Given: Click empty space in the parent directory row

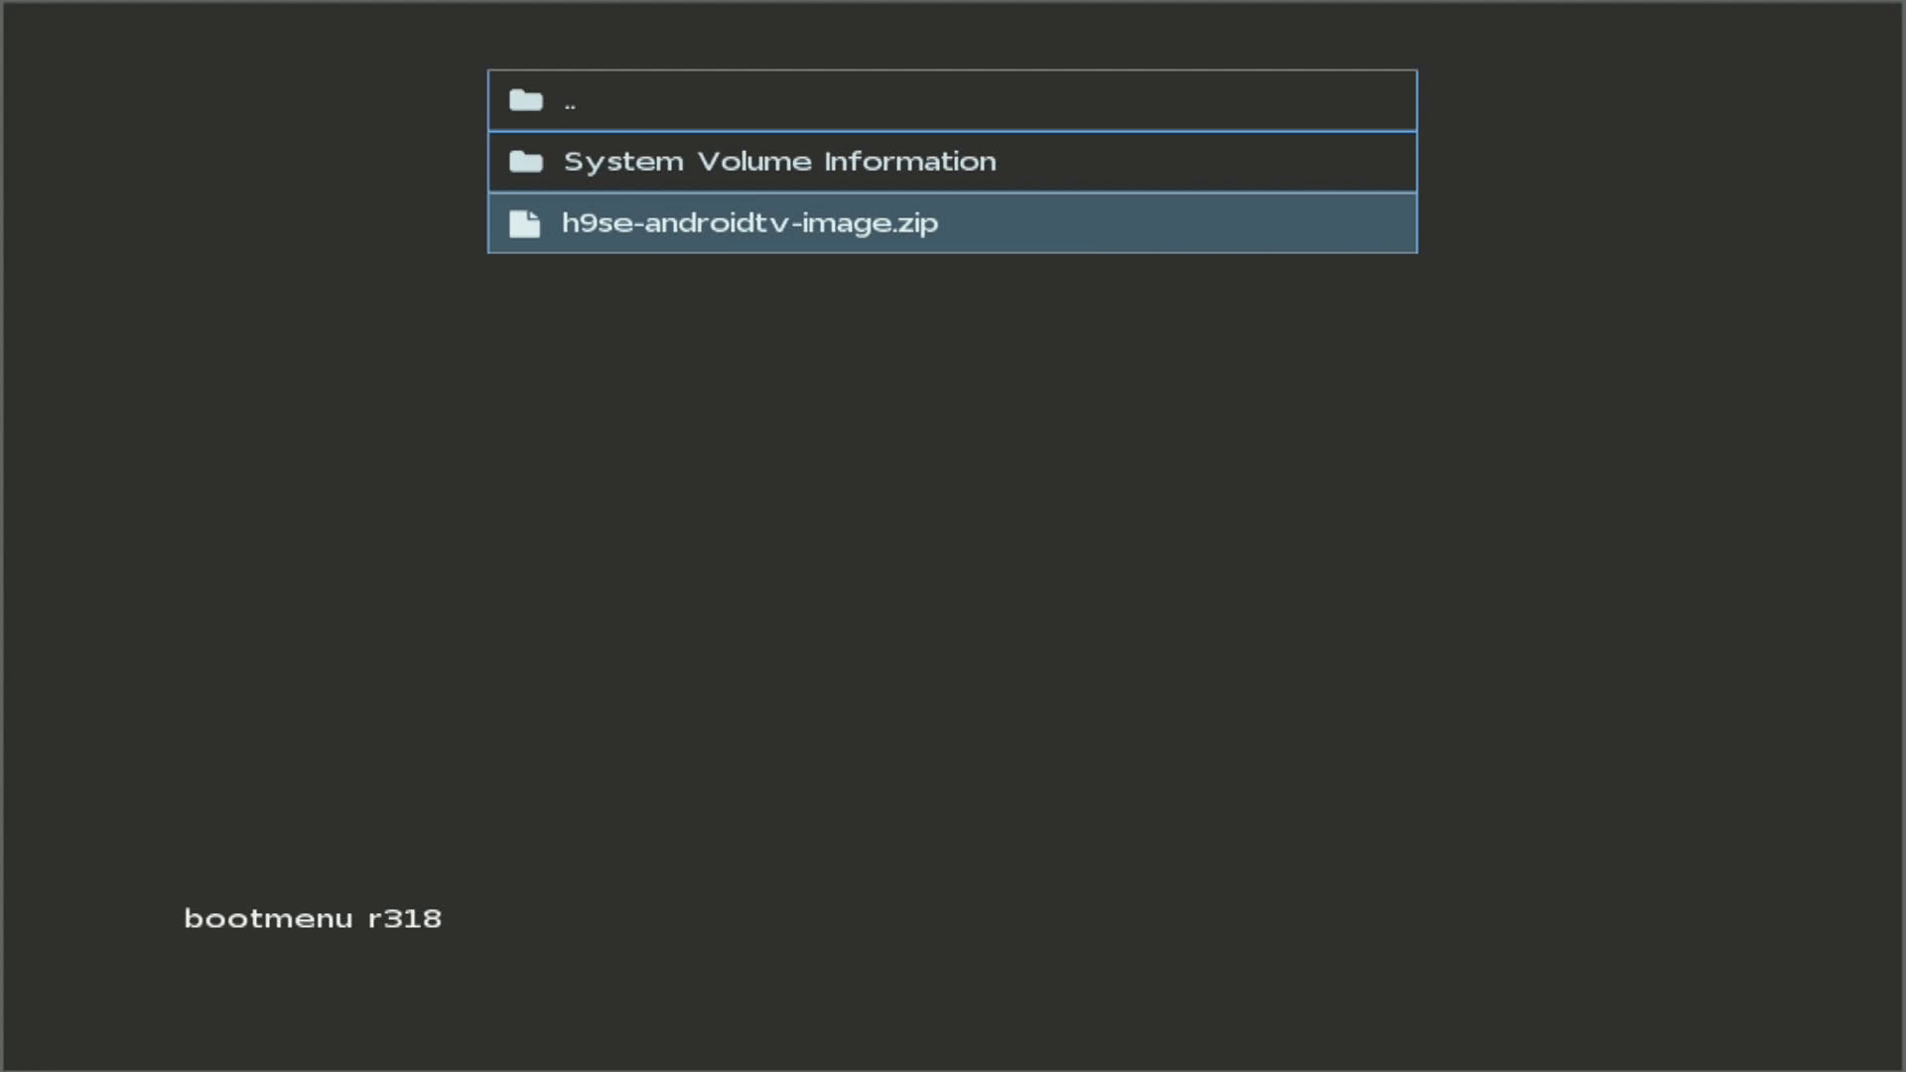Looking at the screenshot, I should pyautogui.click(x=1092, y=100).
